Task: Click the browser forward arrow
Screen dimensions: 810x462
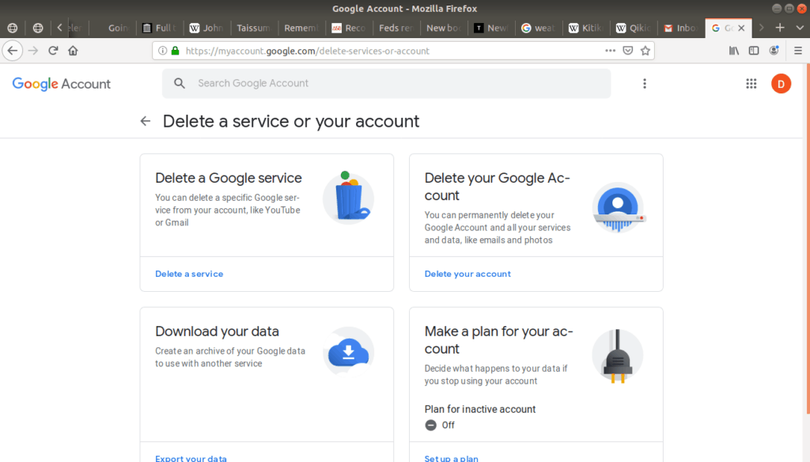Action: point(33,51)
